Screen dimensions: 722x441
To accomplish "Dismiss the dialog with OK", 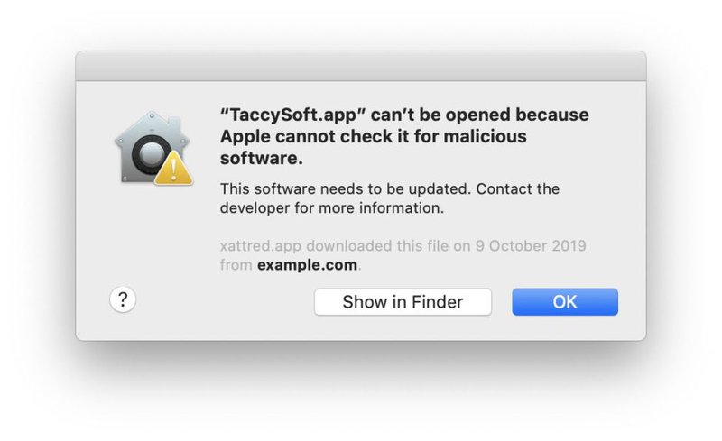I will 565,302.
